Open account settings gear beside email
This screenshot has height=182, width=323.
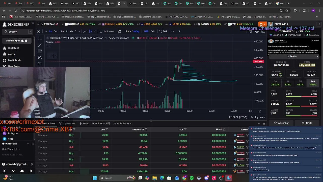(32, 164)
